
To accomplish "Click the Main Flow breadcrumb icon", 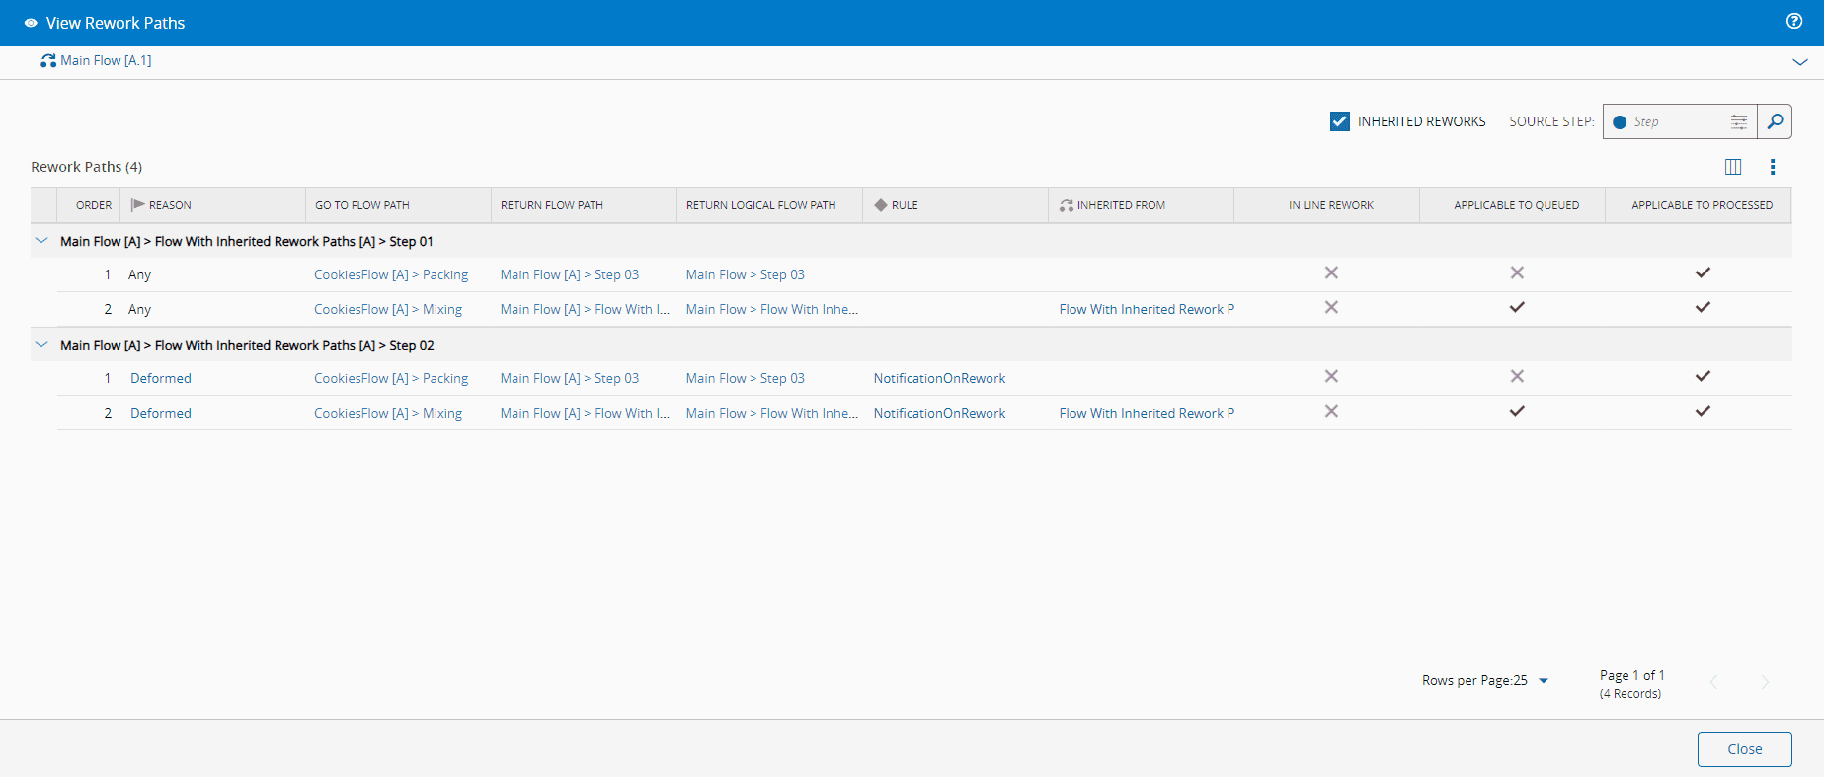I will (47, 61).
